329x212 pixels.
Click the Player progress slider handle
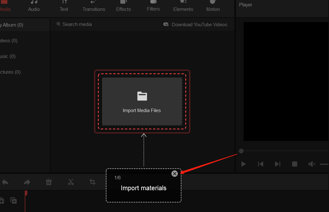(241, 151)
